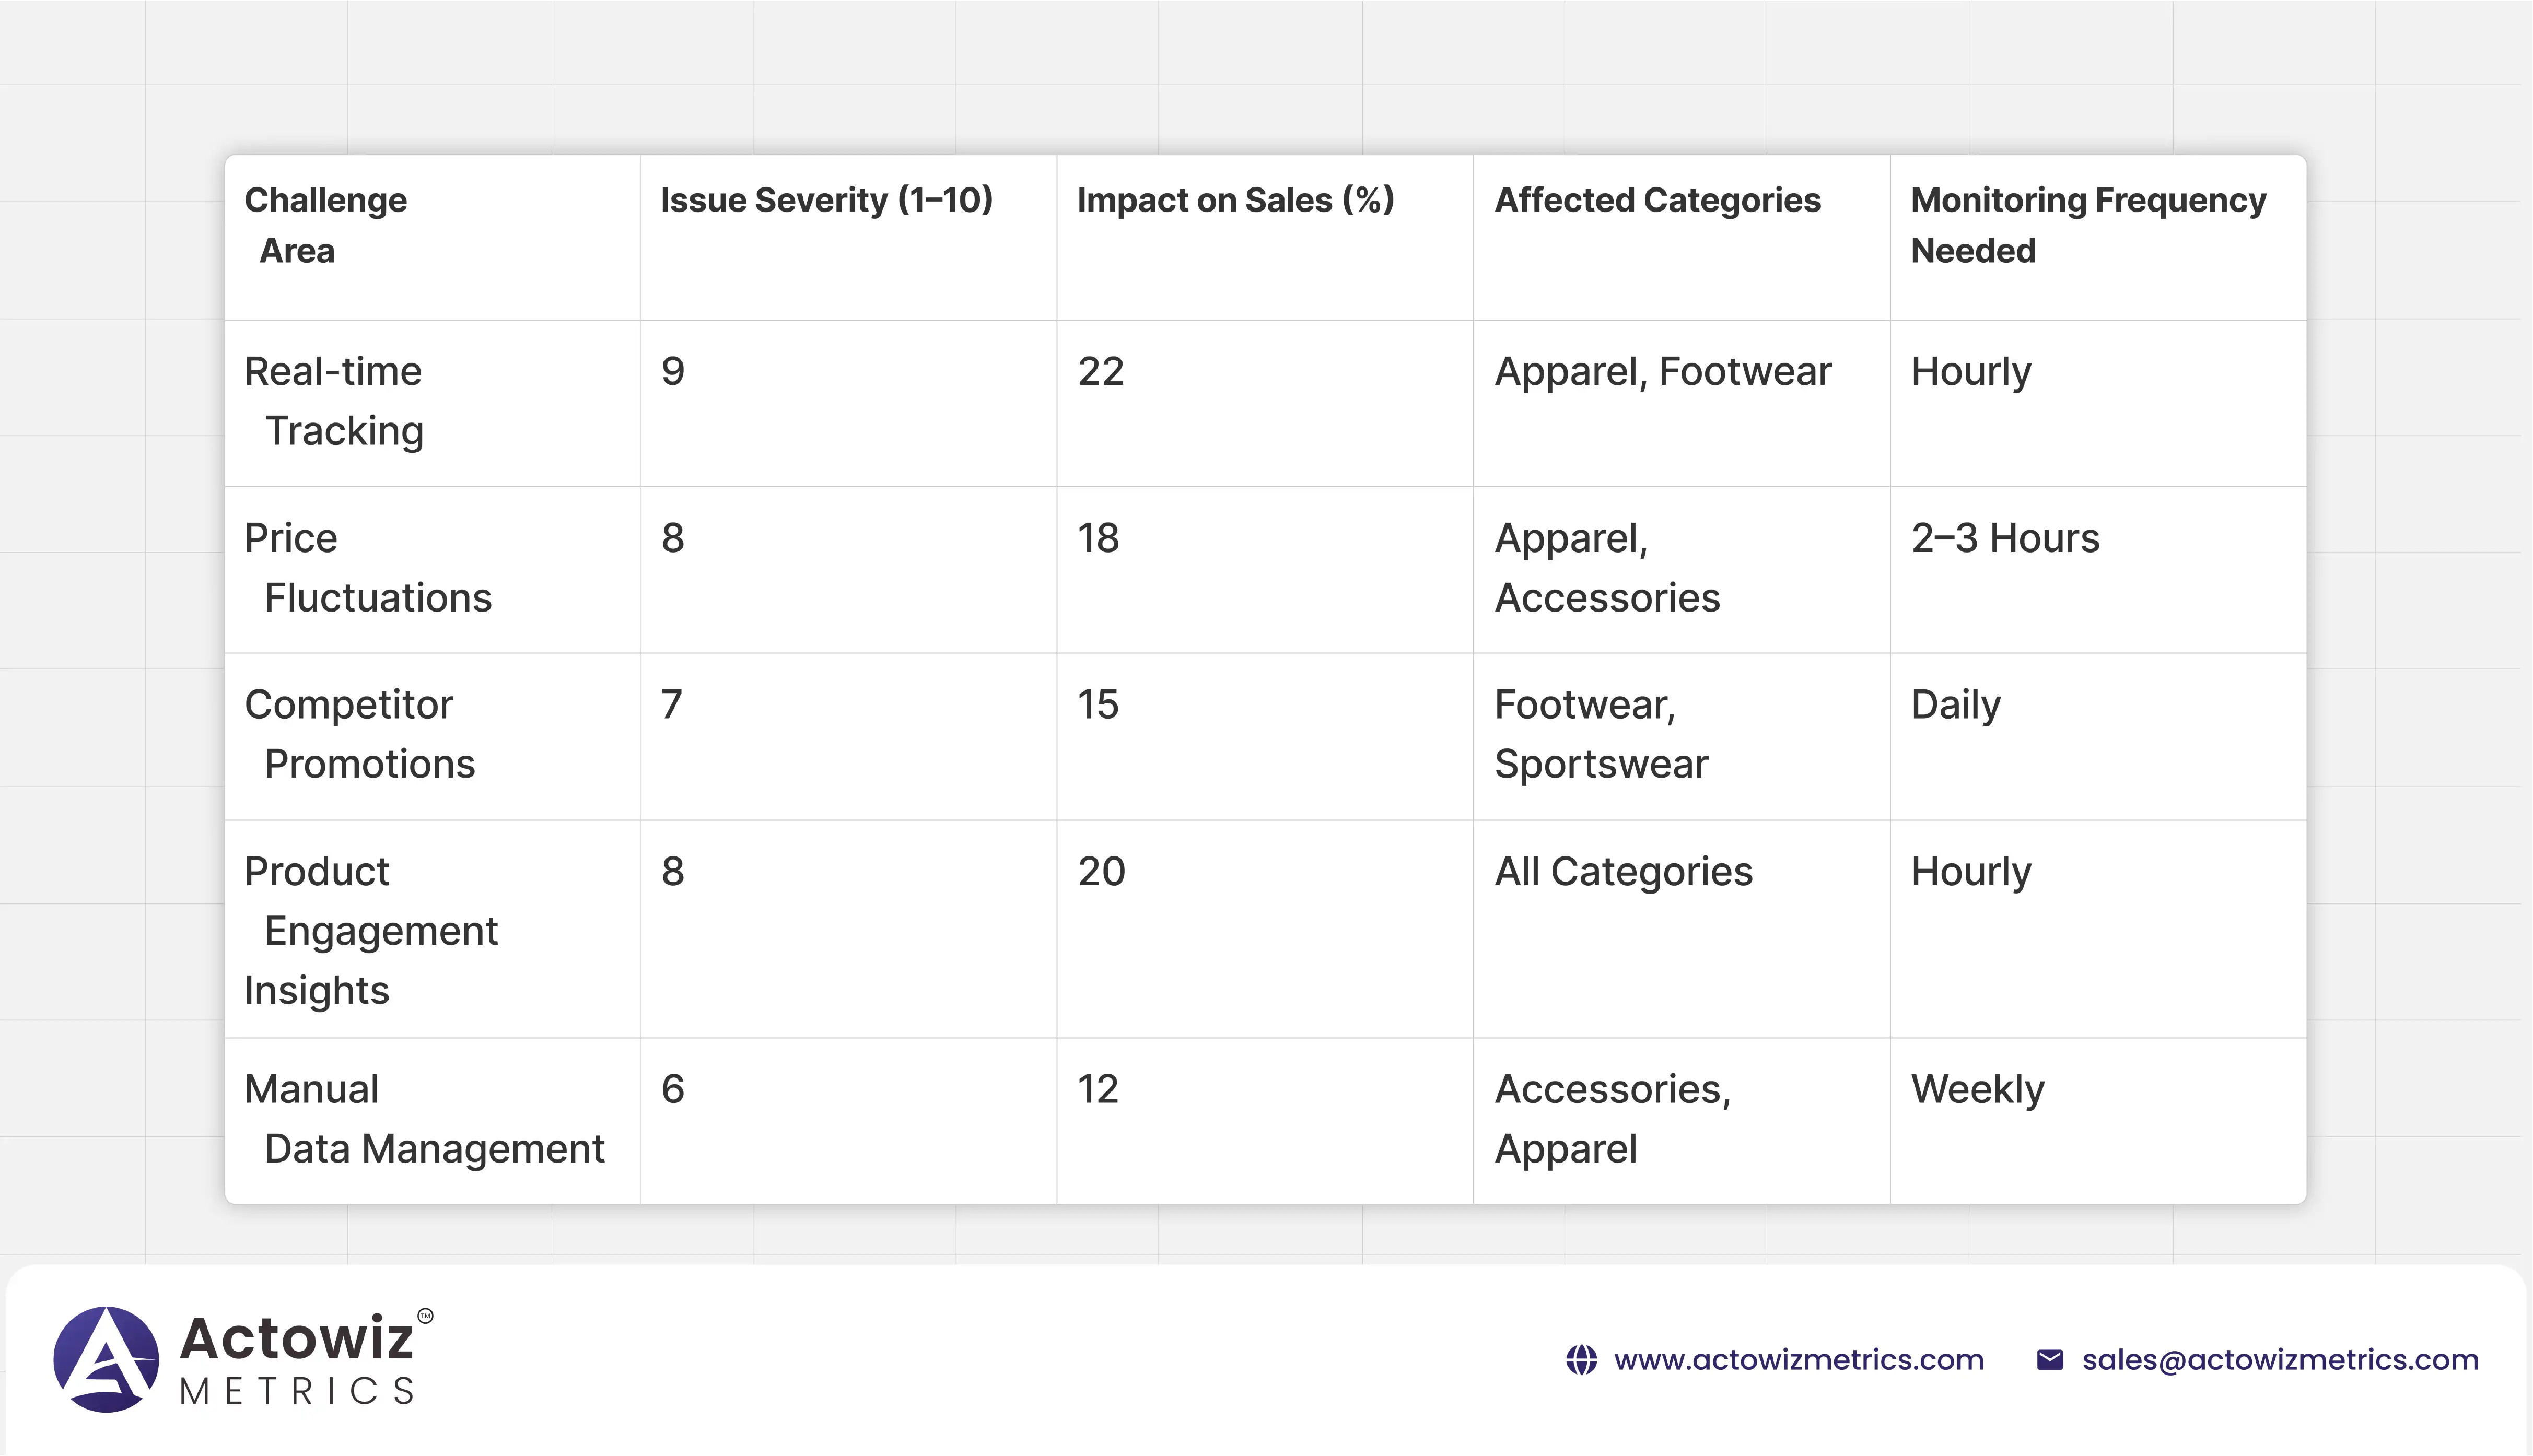Click the envelope icon beside the email

pyautogui.click(x=2049, y=1360)
